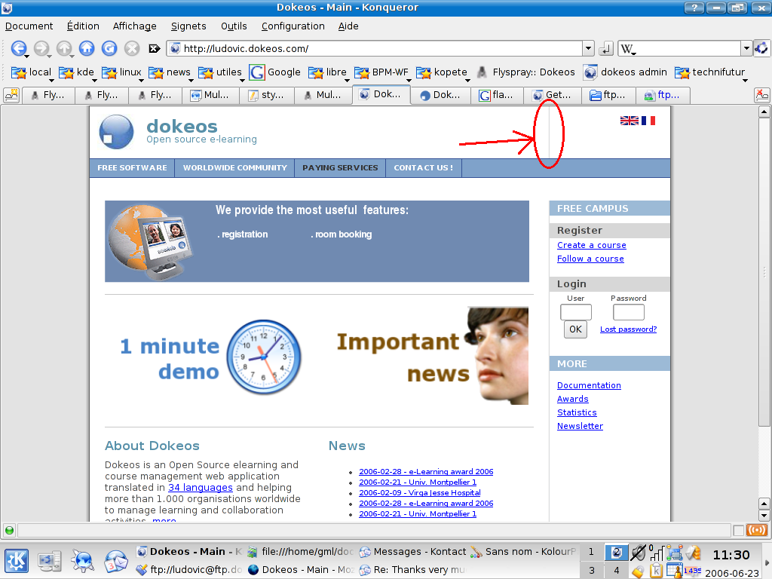Click the Dokeos logo sphere
Viewport: 772px width, 579px height.
pyautogui.click(x=116, y=132)
